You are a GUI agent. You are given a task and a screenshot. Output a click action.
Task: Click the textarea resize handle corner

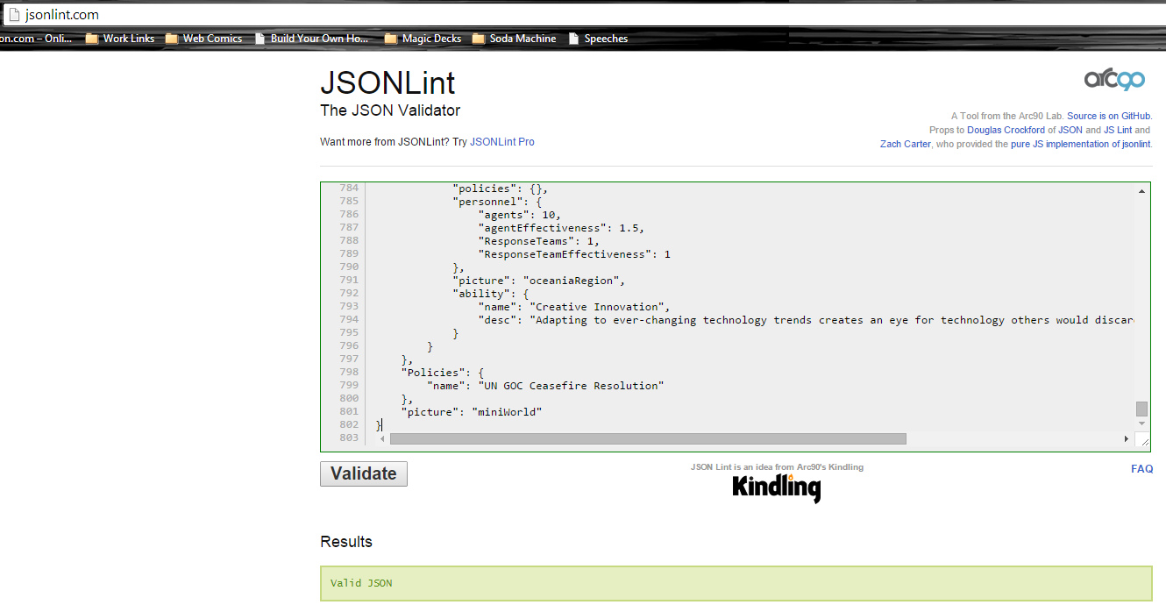tap(1141, 439)
